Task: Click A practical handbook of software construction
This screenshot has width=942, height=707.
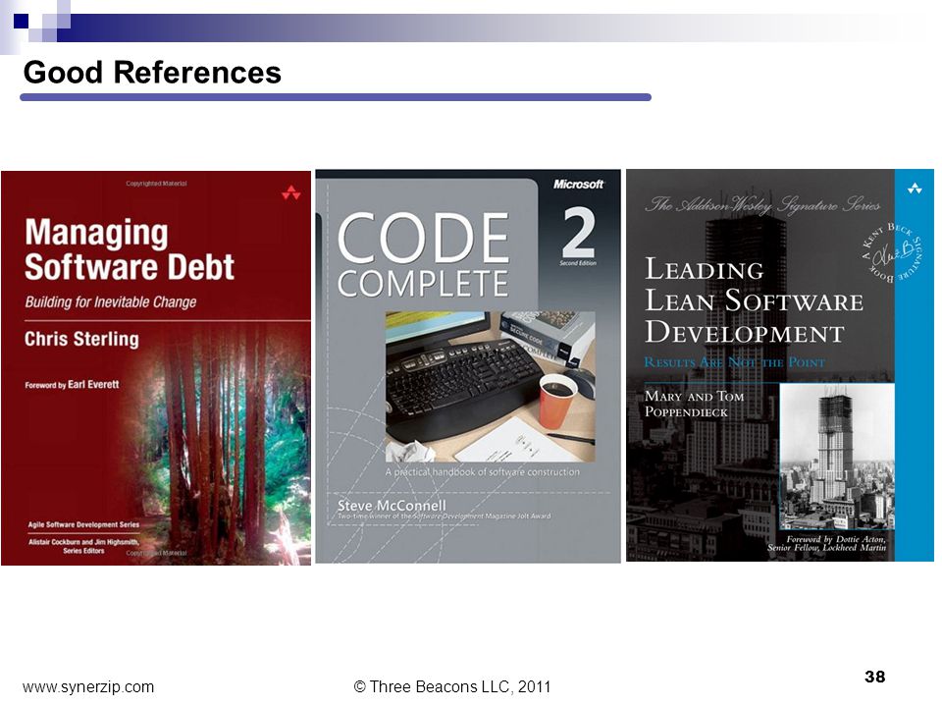Action: (483, 472)
